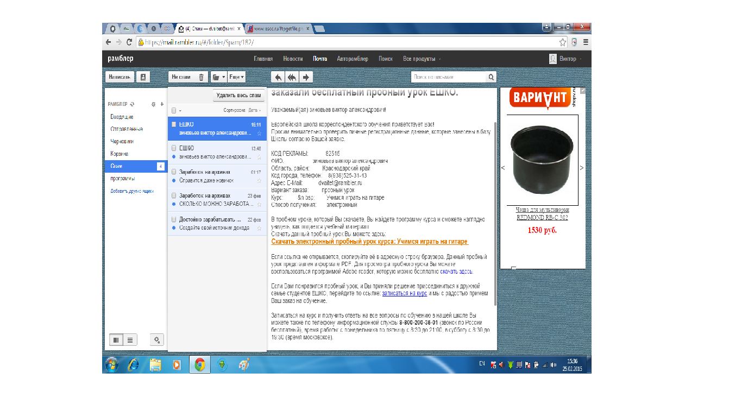Switch to the escc.ru browser tab

click(x=278, y=28)
